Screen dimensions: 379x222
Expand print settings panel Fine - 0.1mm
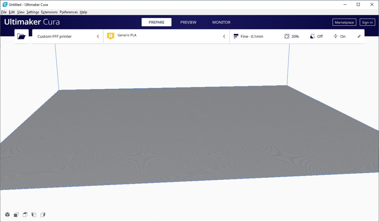click(x=297, y=36)
